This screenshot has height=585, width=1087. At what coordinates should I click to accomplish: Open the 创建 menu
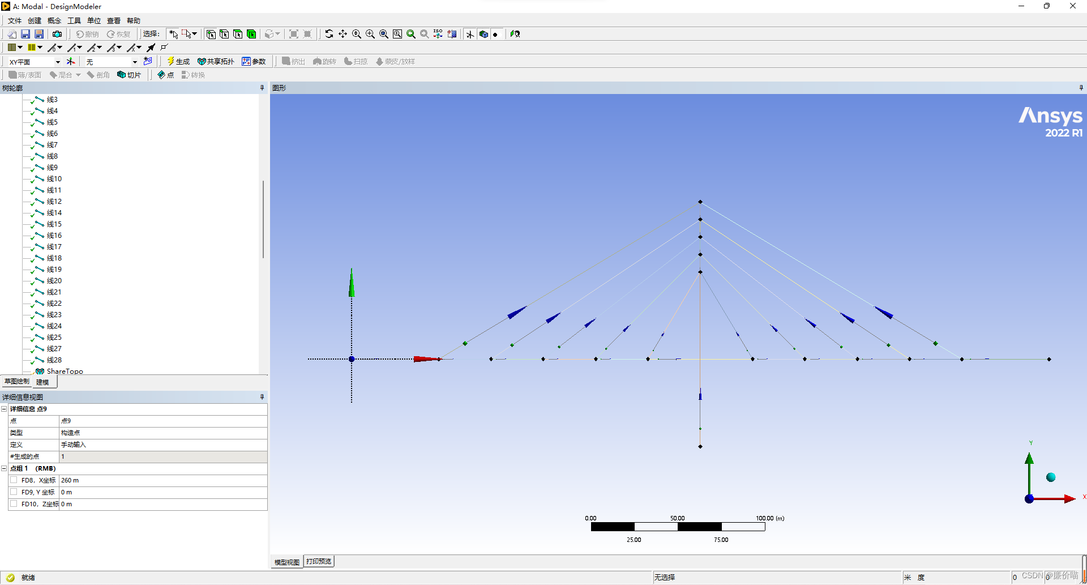pyautogui.click(x=35, y=21)
